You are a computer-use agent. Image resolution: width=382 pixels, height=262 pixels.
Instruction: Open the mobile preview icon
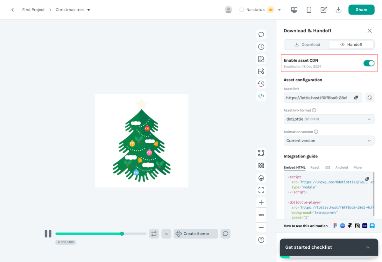[309, 10]
